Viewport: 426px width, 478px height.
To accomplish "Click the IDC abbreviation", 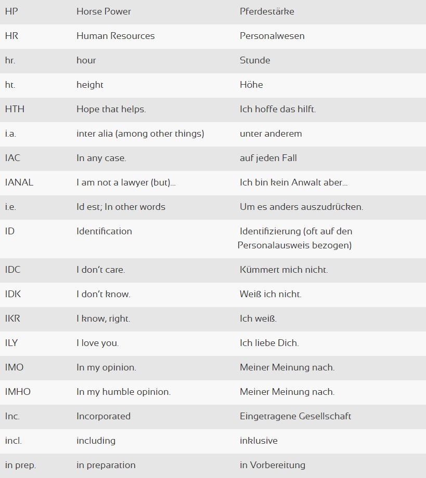I will pyautogui.click(x=12, y=270).
